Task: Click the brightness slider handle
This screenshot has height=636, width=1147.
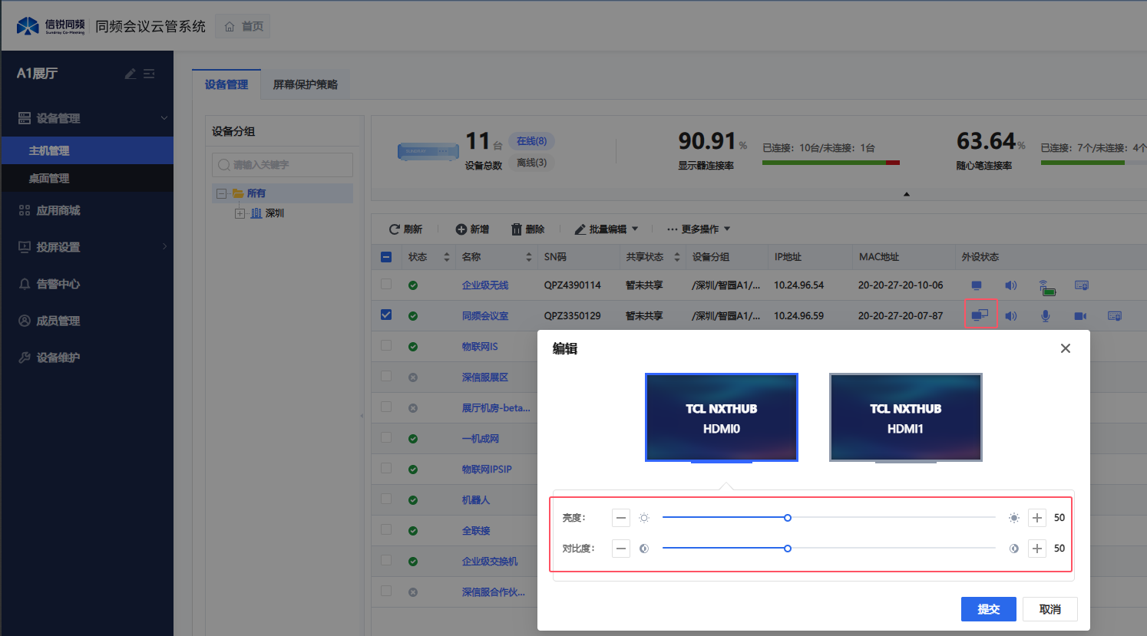Action: click(788, 518)
